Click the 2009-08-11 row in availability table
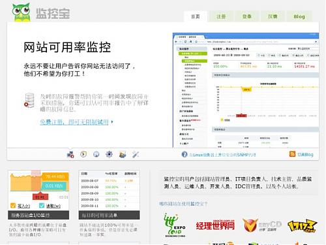 coord(109,206)
